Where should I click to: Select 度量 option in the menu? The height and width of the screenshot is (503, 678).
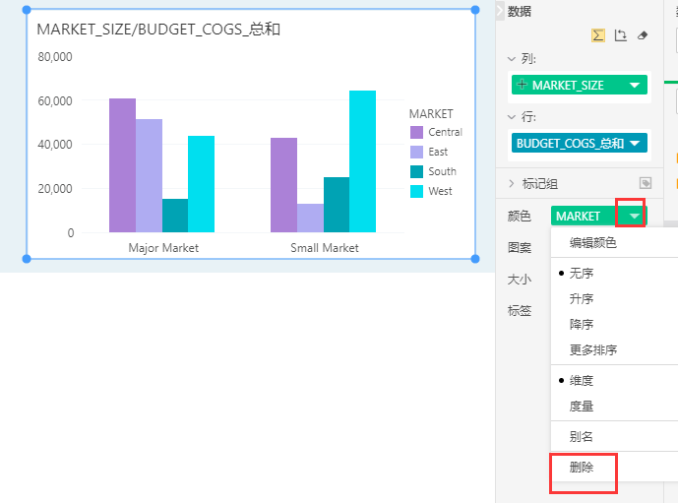tap(582, 406)
